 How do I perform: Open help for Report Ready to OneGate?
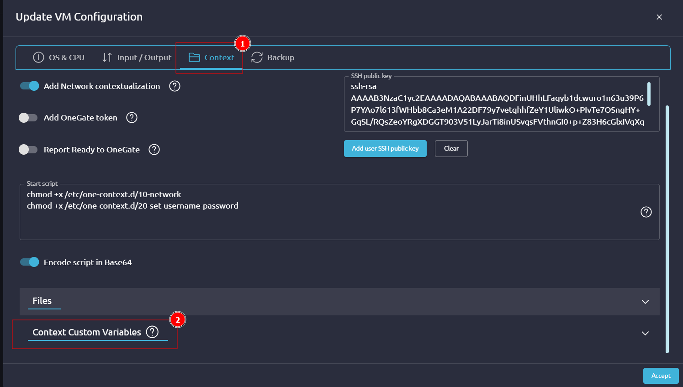click(x=154, y=150)
